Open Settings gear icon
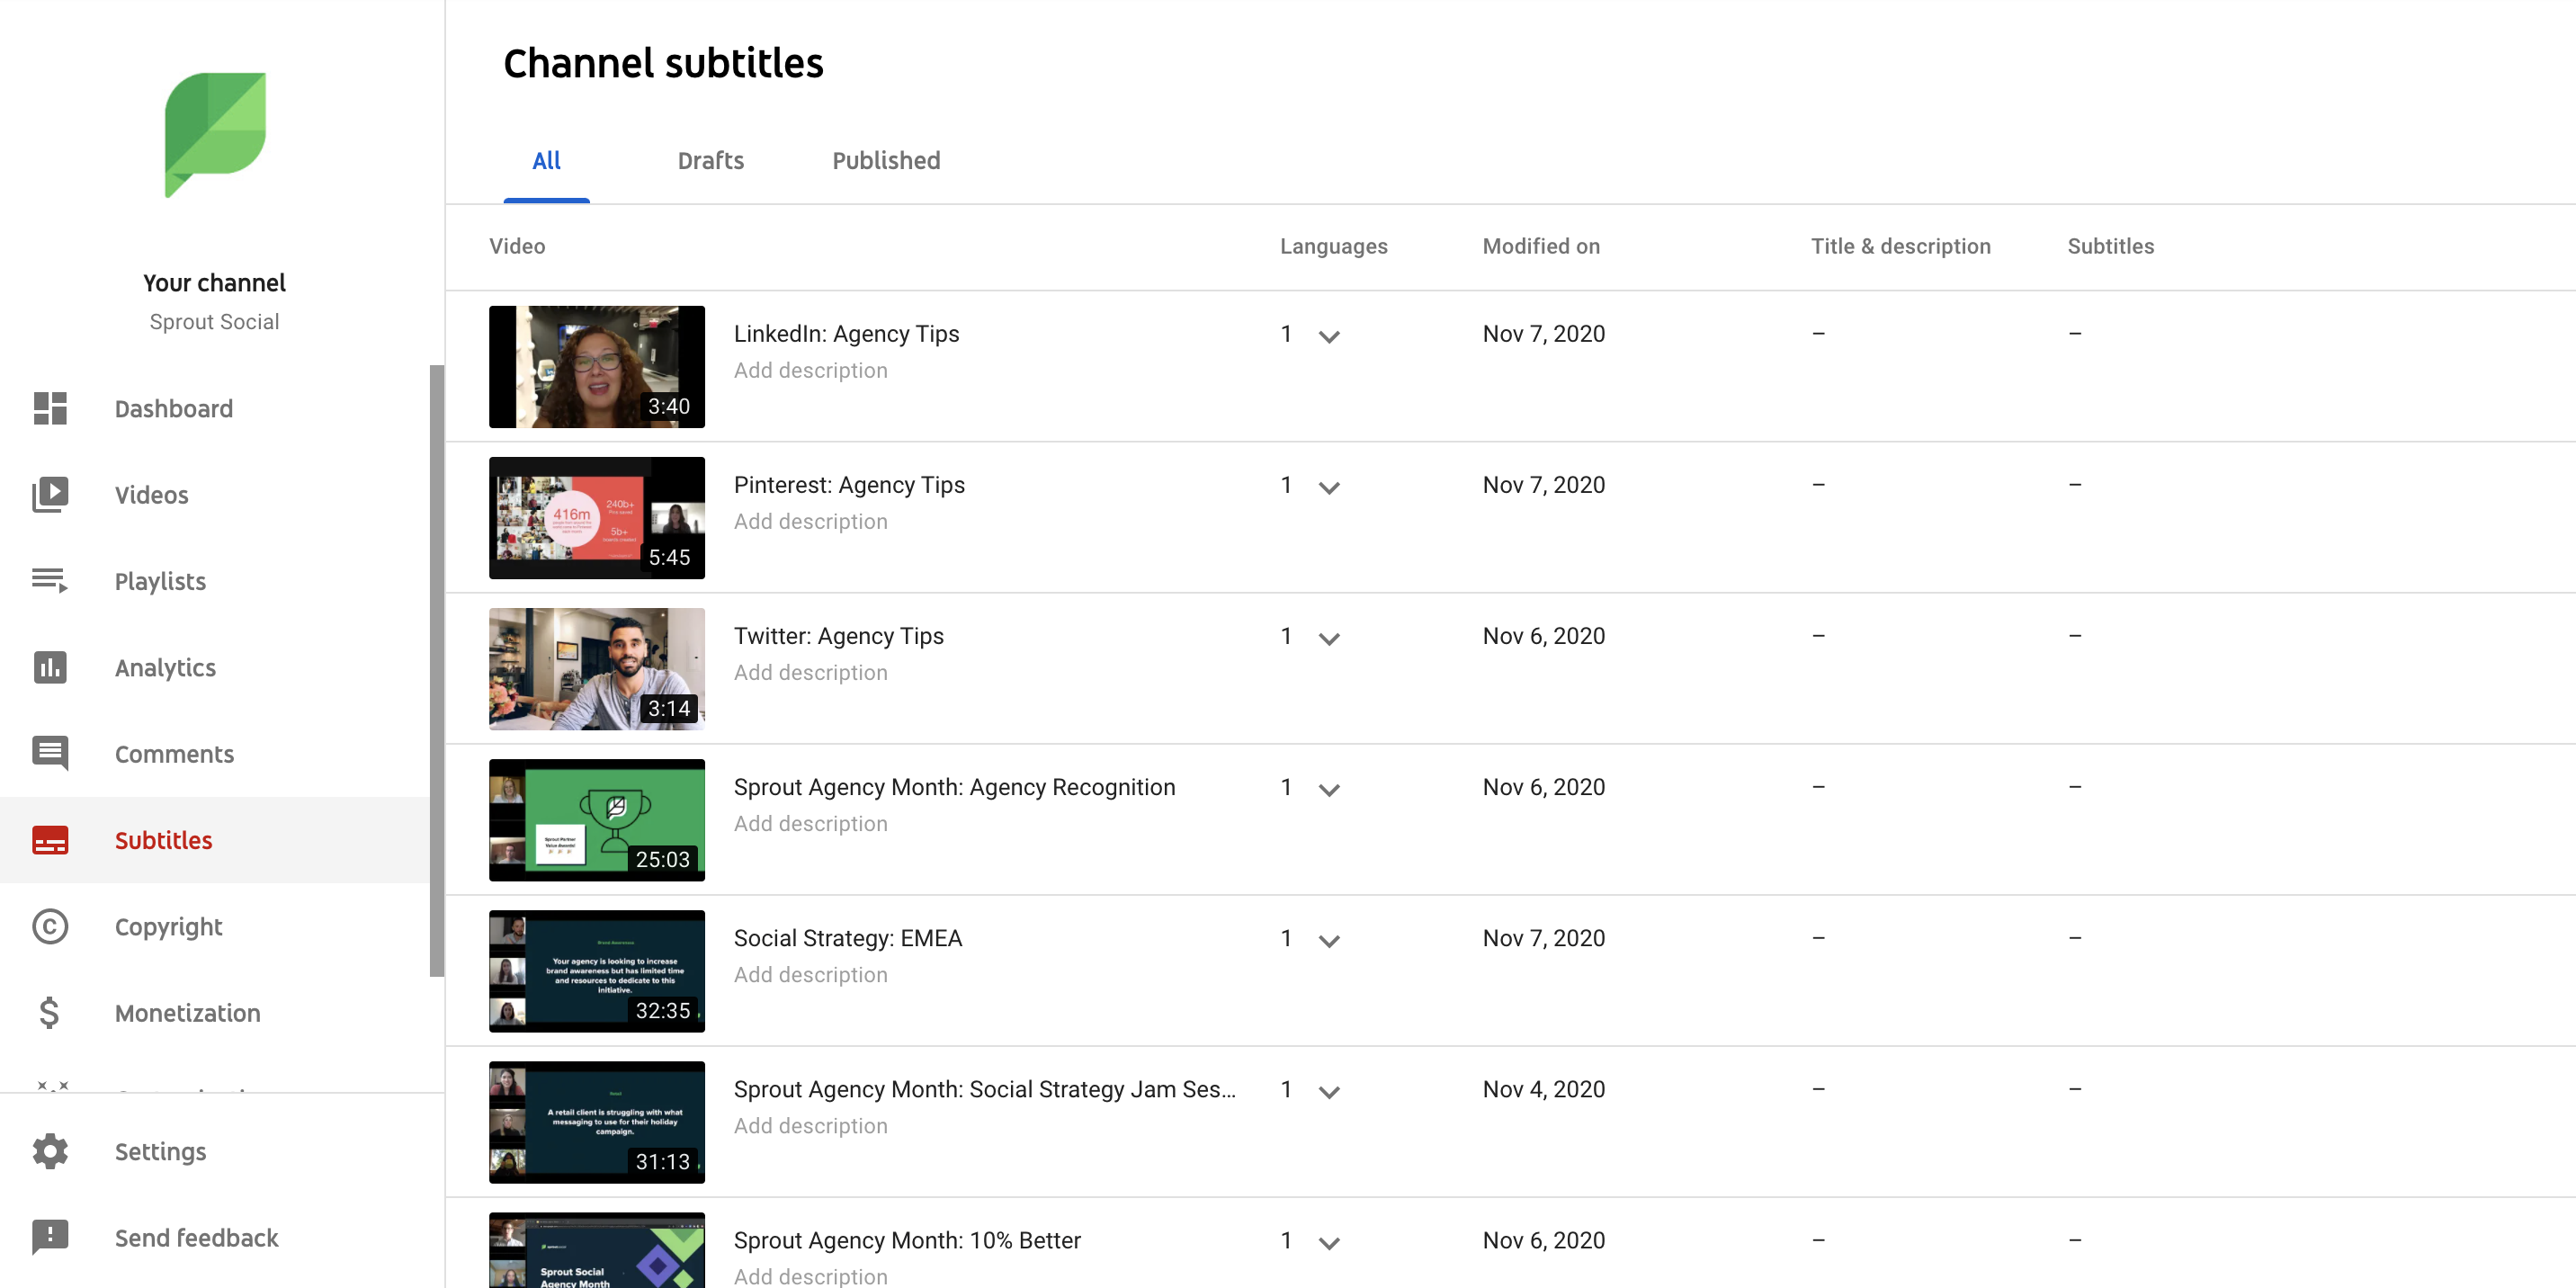Screen dimensions: 2576x1288 50,1151
